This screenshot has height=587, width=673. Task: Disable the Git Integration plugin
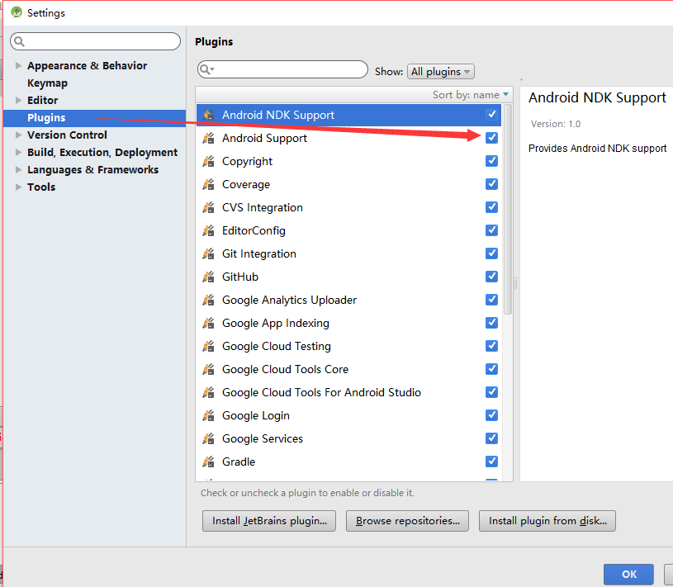pyautogui.click(x=491, y=253)
